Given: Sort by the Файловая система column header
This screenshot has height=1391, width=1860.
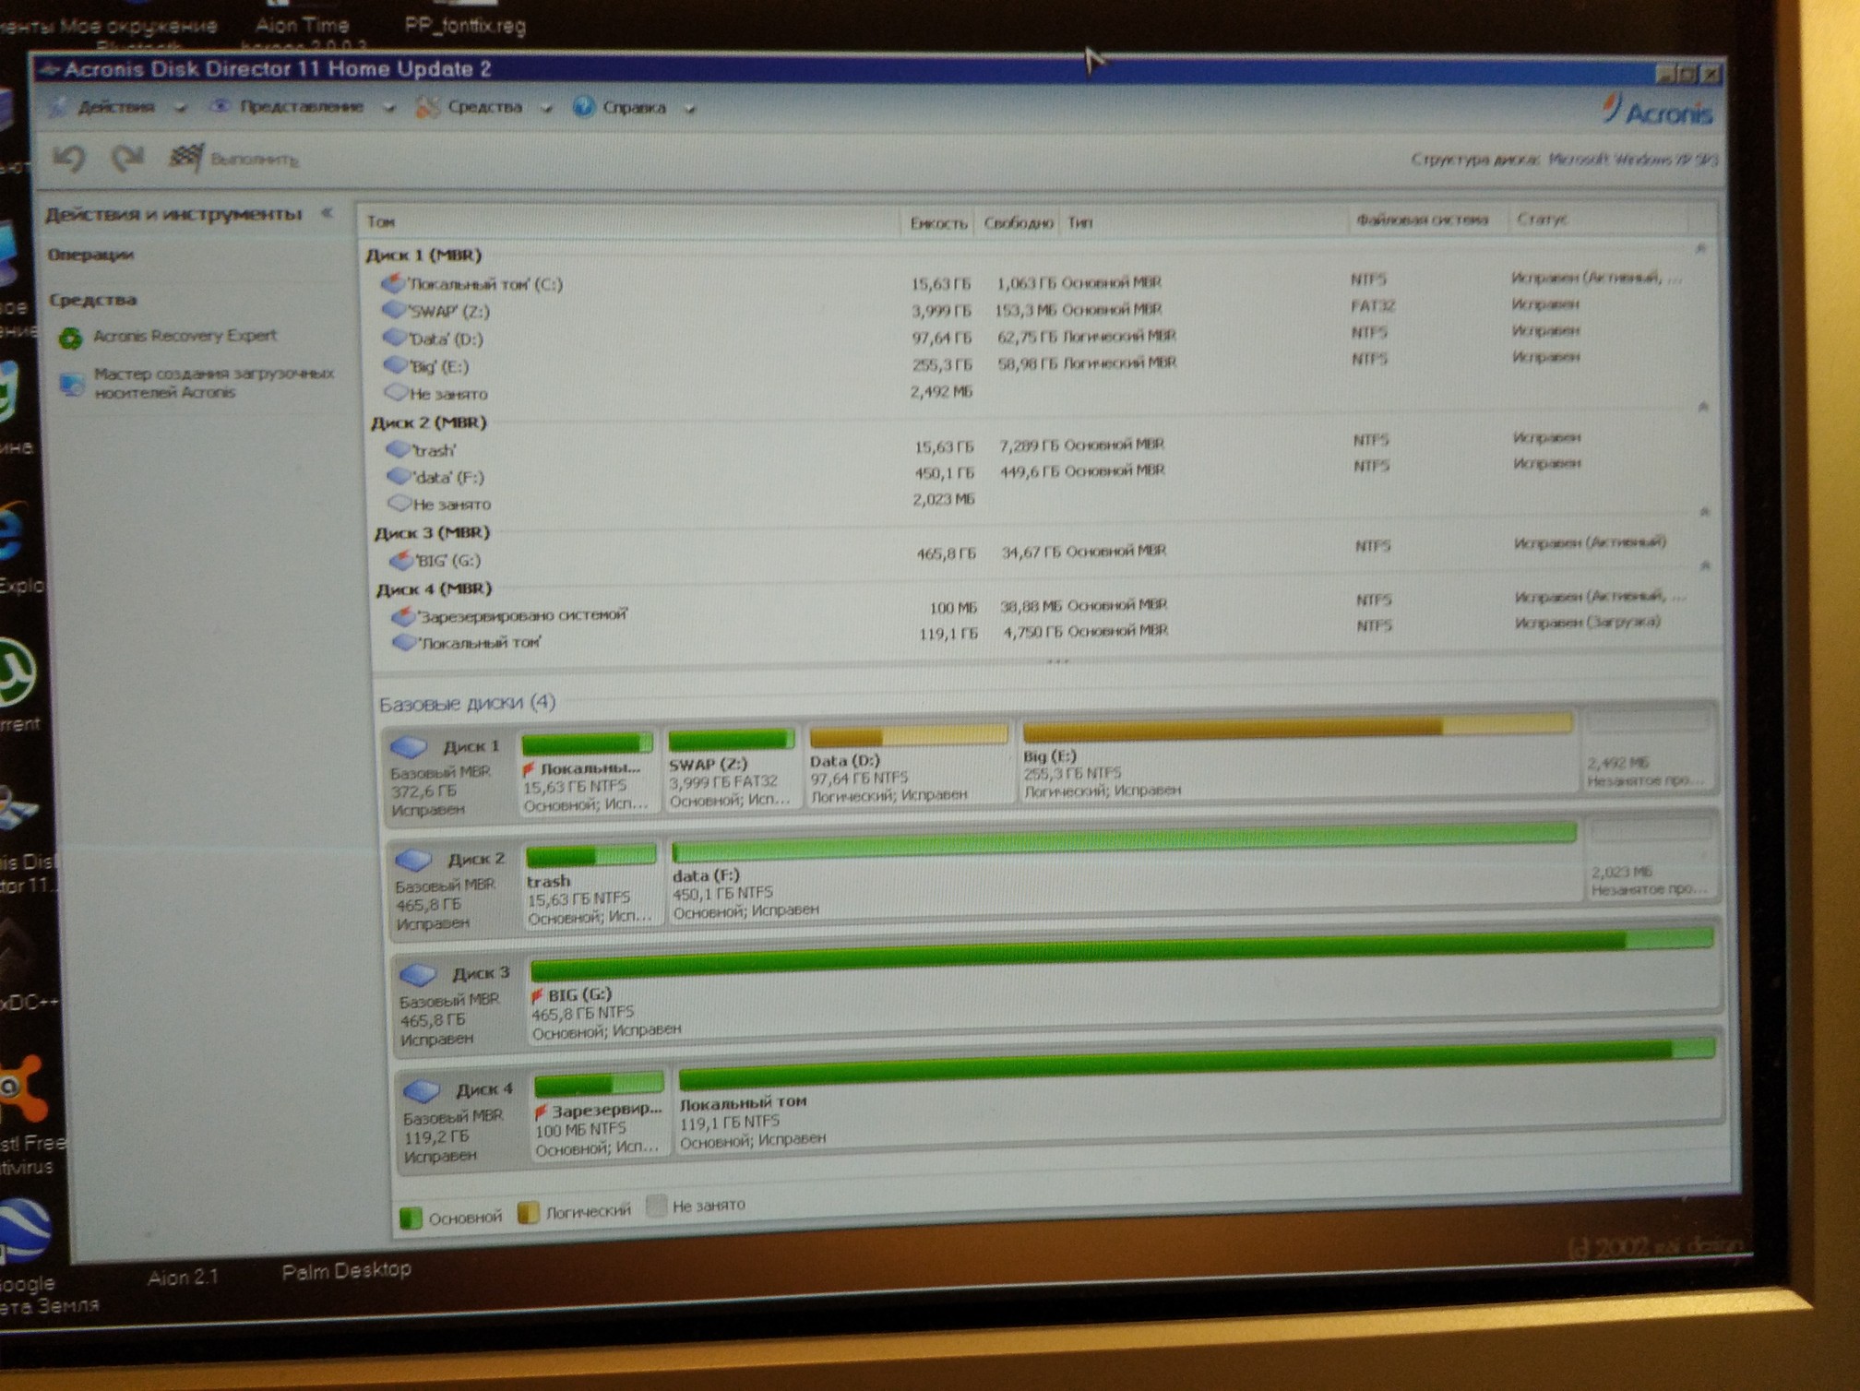Looking at the screenshot, I should pos(1421,220).
